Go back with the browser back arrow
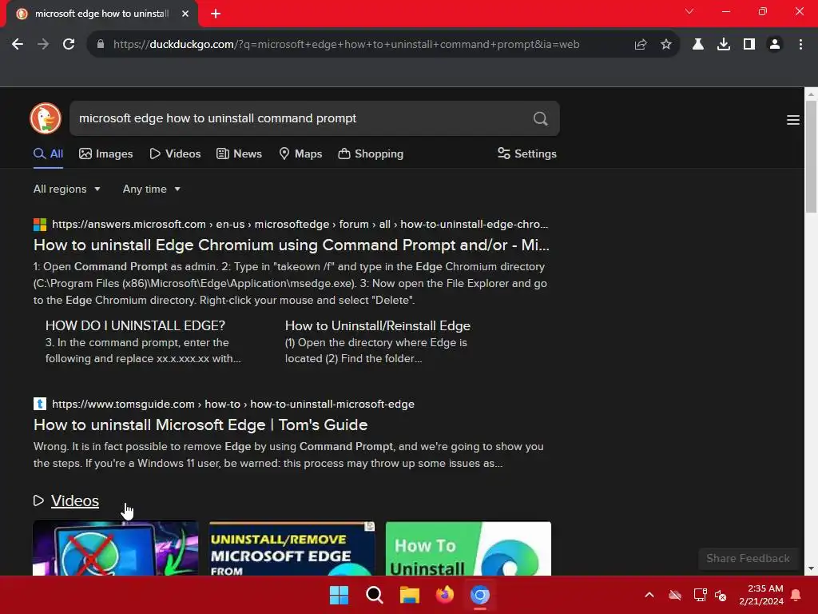818x614 pixels. click(18, 45)
